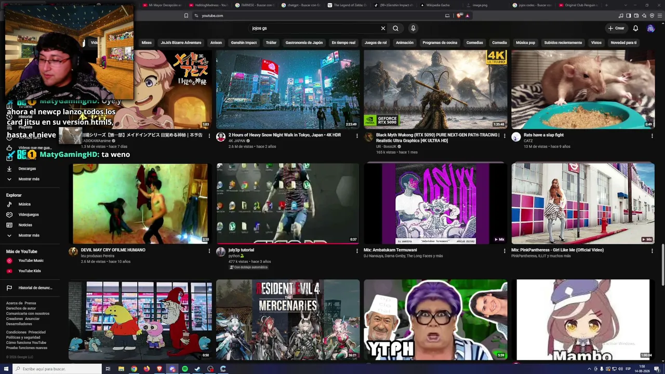The width and height of the screenshot is (665, 374).
Task: Open Rats have a slap fight thumbnail
Action: [x=583, y=89]
